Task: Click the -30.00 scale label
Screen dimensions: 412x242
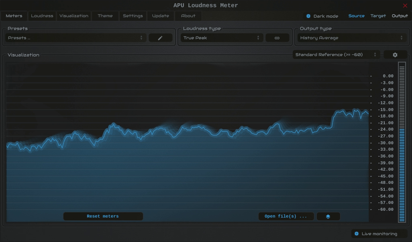Action: pyautogui.click(x=386, y=143)
